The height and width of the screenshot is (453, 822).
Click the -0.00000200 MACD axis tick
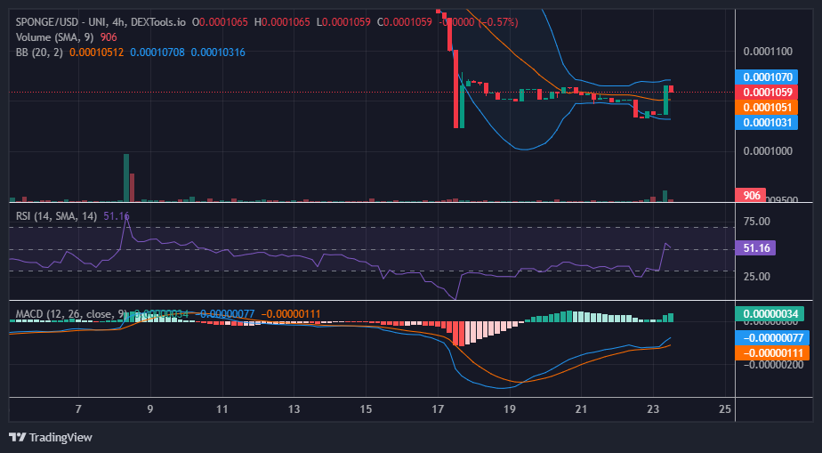tap(771, 366)
